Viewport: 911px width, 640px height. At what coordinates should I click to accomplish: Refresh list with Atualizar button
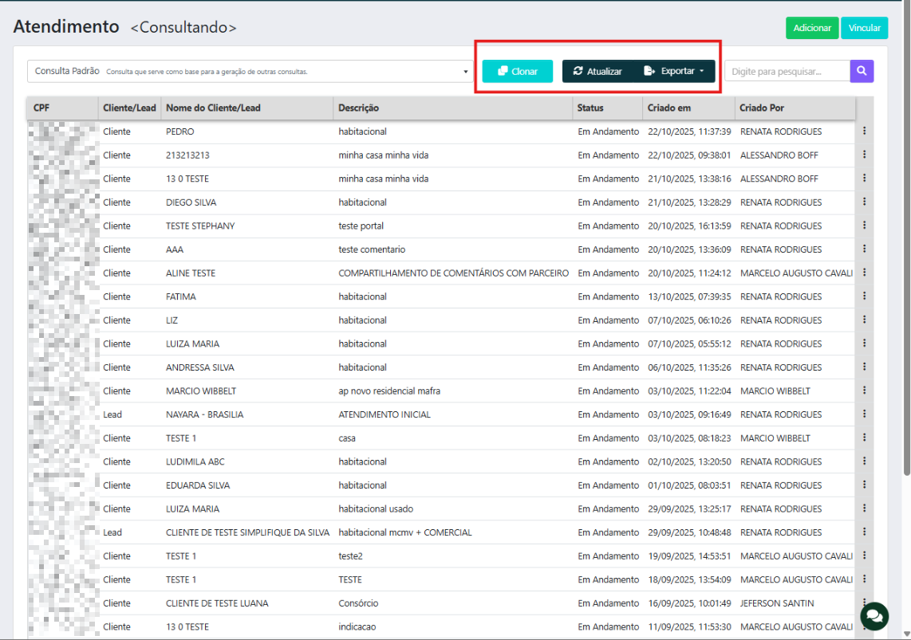(597, 71)
